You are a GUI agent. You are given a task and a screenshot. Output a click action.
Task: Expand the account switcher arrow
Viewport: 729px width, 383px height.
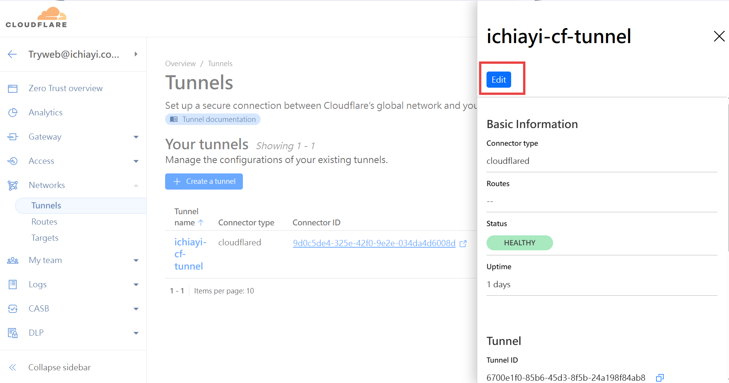pyautogui.click(x=136, y=54)
